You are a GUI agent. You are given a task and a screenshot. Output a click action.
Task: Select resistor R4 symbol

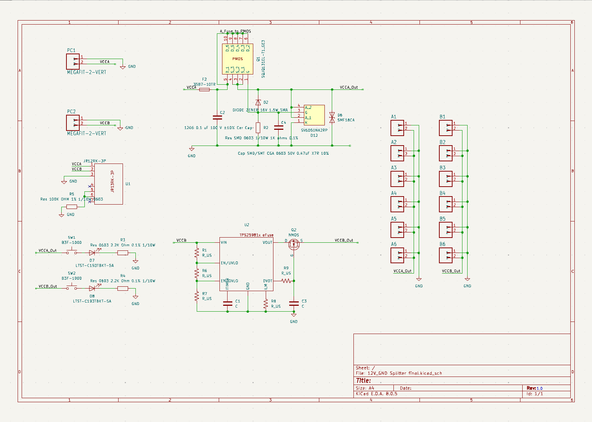tap(123, 289)
